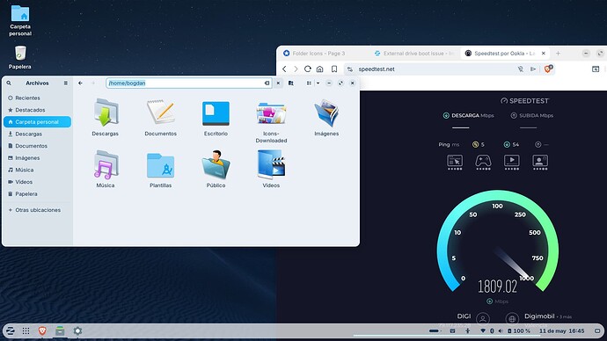This screenshot has width=607, height=341.
Task: Select Documentos in the sidebar
Action: point(37,146)
